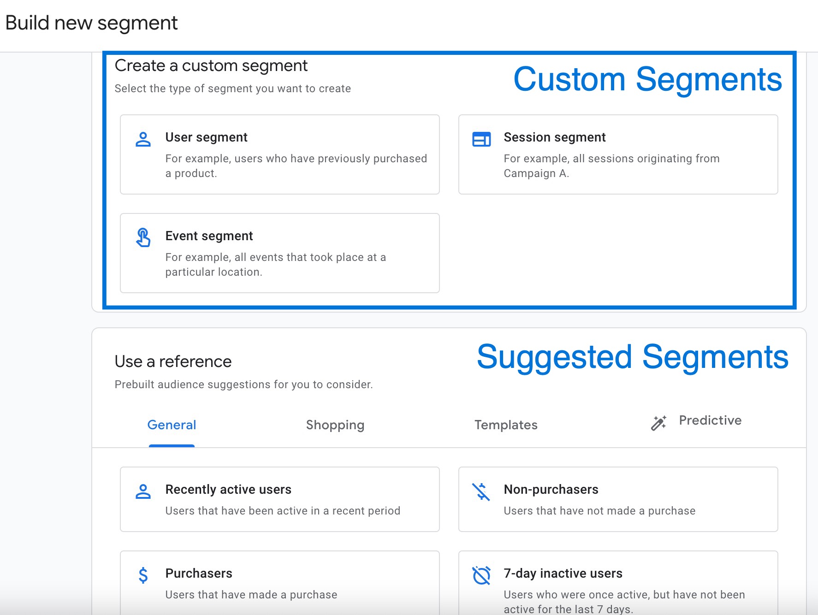818x615 pixels.
Task: Click 'Prebuilt audience suggestions for you to consider.'
Action: 243,384
